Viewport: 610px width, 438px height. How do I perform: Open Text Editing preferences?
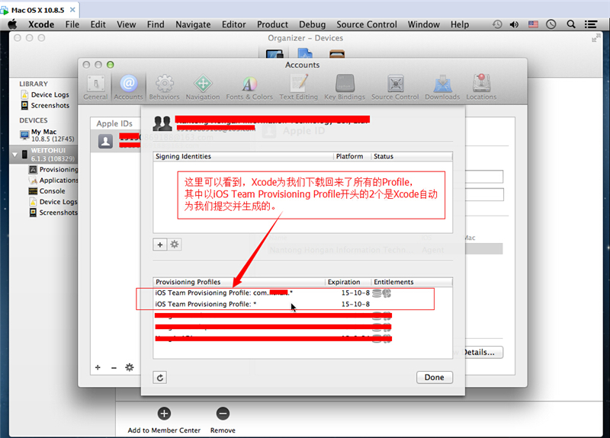pyautogui.click(x=298, y=88)
